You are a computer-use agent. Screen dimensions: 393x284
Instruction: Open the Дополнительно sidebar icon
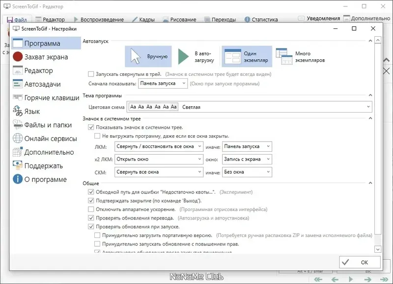(18, 152)
